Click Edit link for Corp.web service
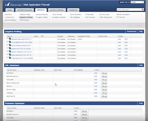The image size is (148, 121). [126, 42]
